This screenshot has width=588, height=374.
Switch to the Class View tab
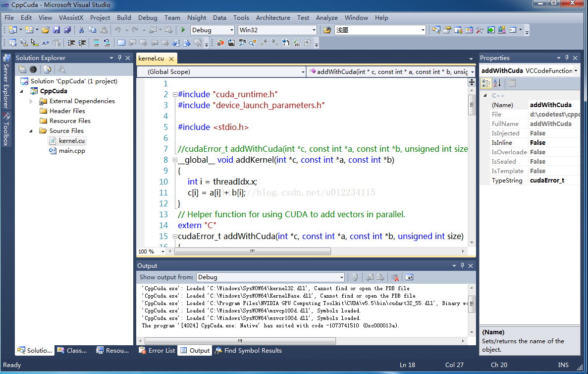click(72, 350)
